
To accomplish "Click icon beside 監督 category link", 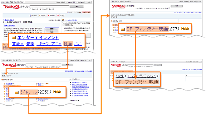I will coord(37,84).
